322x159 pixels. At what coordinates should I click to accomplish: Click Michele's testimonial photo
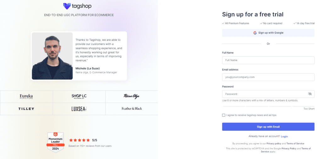click(52, 56)
